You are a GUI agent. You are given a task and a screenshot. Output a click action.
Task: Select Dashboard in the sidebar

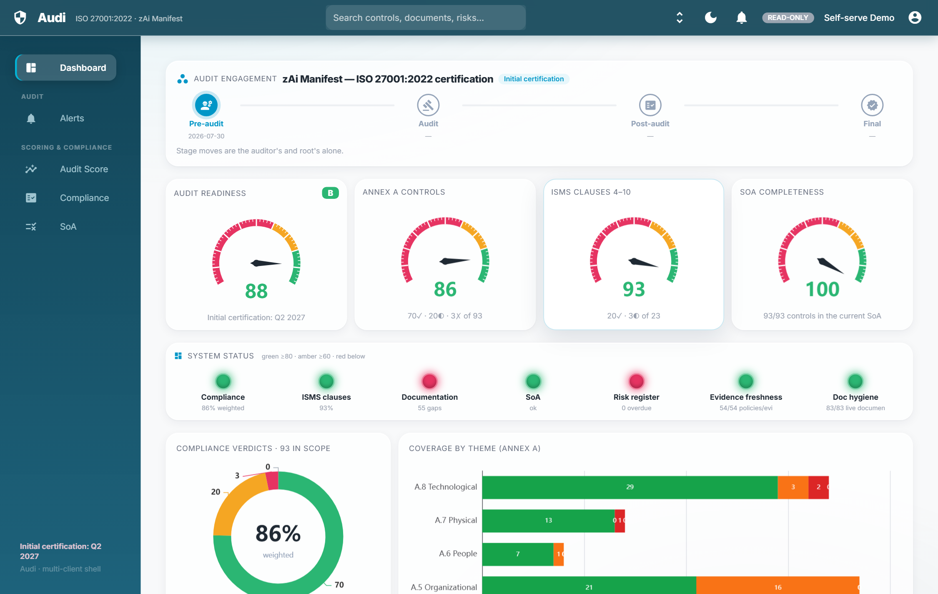click(x=66, y=68)
